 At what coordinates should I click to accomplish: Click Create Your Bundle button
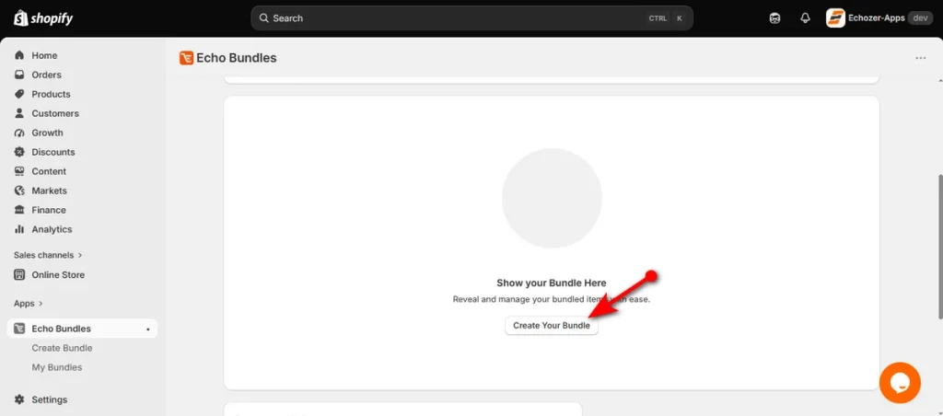(552, 325)
